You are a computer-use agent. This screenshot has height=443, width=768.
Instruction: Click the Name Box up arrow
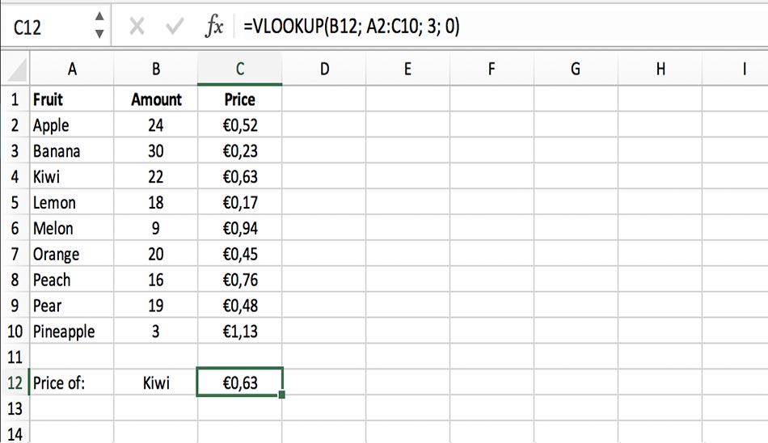click(99, 16)
